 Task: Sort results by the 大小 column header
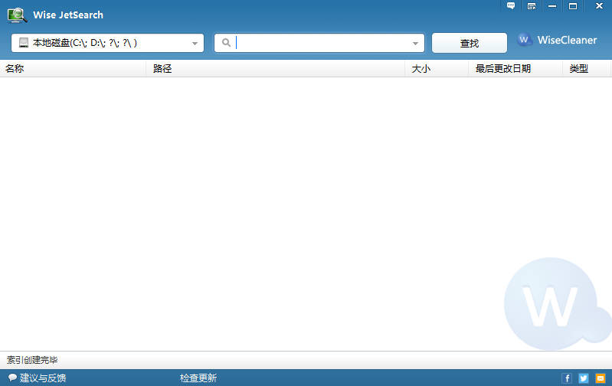421,69
